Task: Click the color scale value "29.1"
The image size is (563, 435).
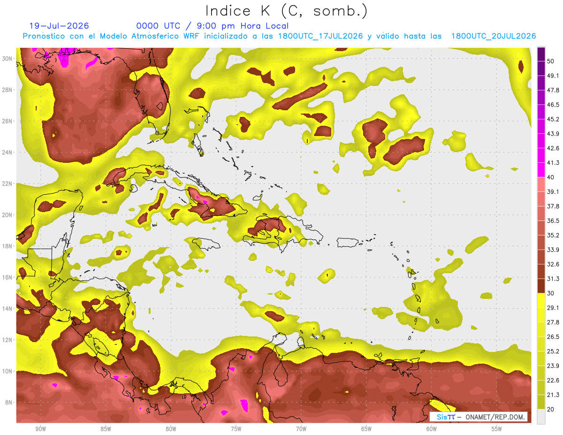Action: [553, 308]
